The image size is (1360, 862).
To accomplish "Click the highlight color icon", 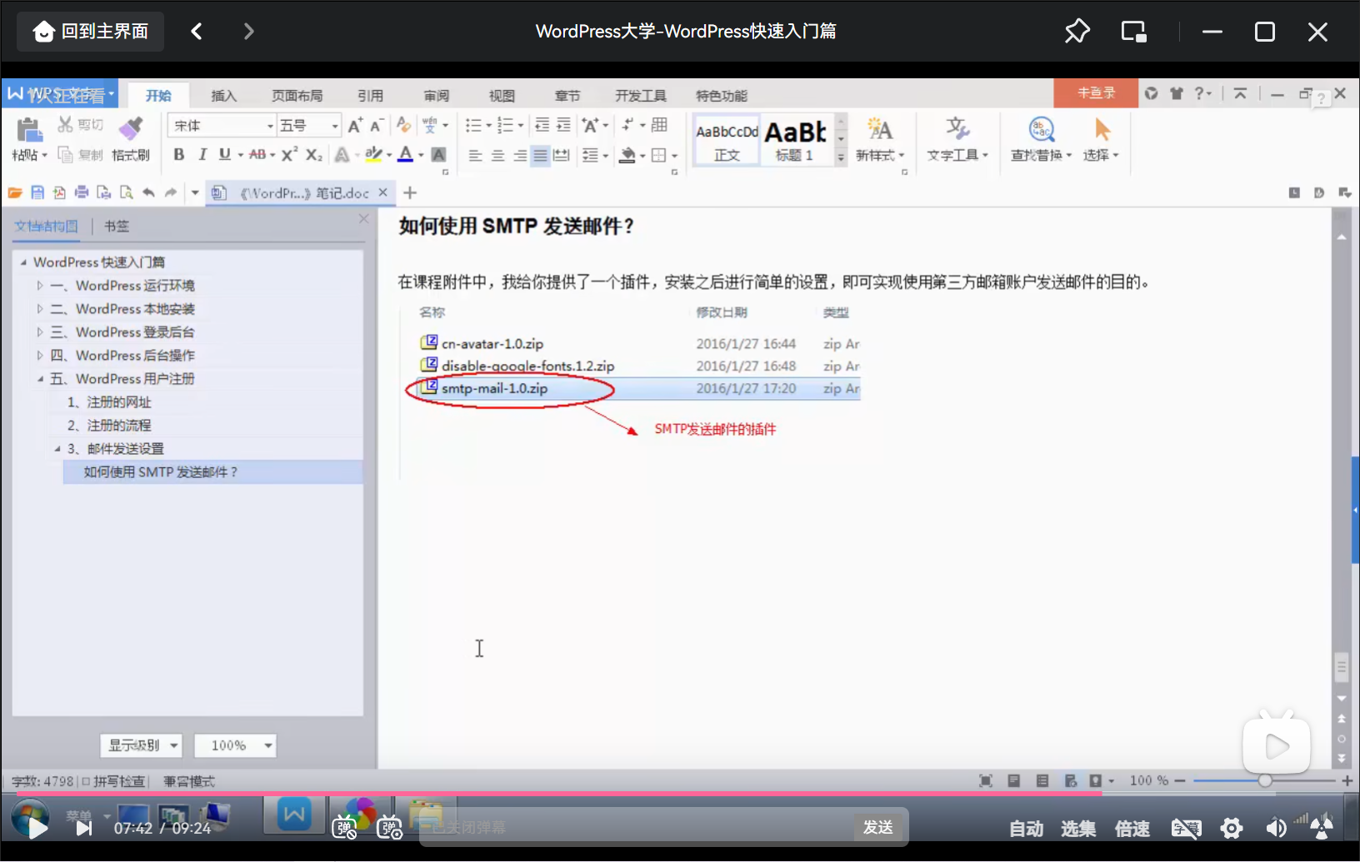I will (x=373, y=154).
